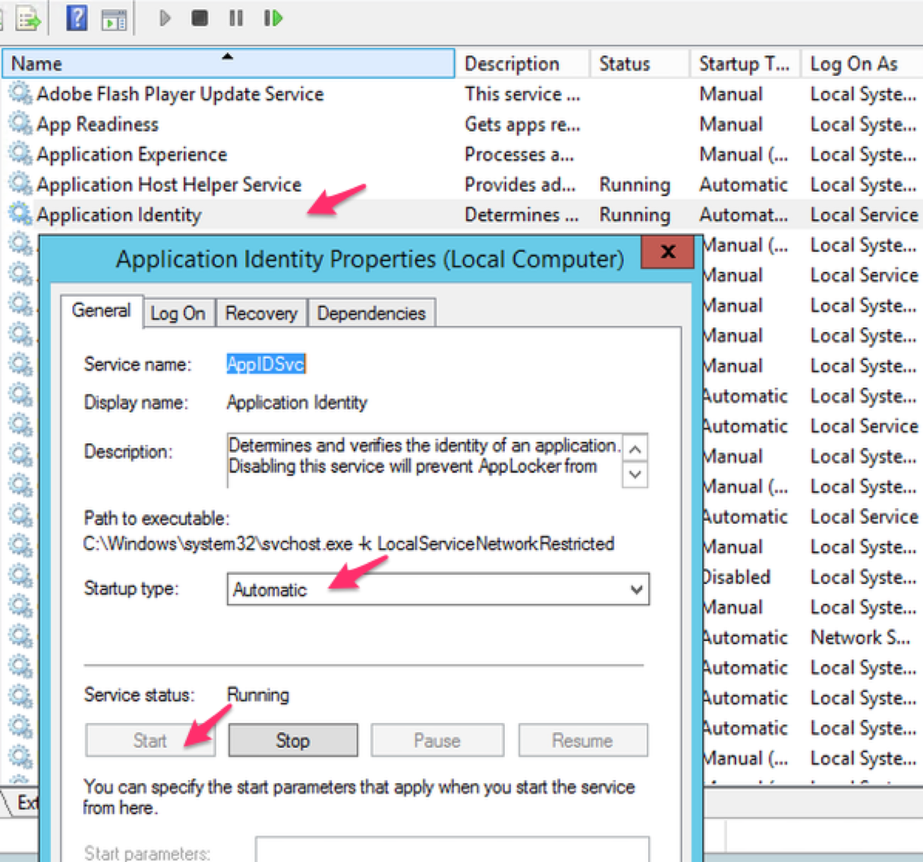Click the greyed Resume button
This screenshot has width=923, height=862.
pyautogui.click(x=582, y=740)
